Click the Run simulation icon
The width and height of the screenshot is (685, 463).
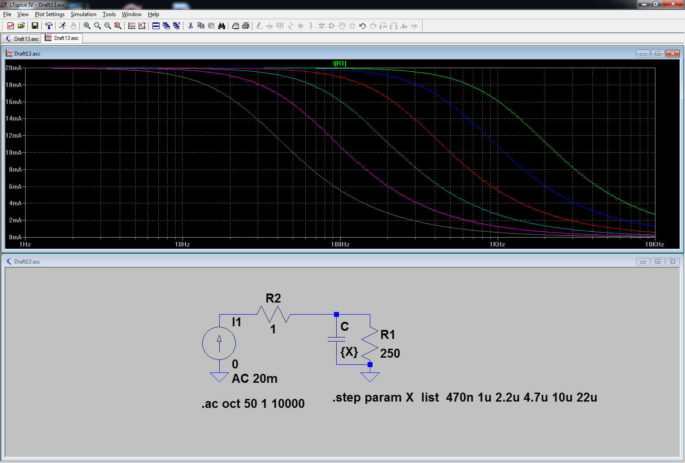pyautogui.click(x=62, y=26)
